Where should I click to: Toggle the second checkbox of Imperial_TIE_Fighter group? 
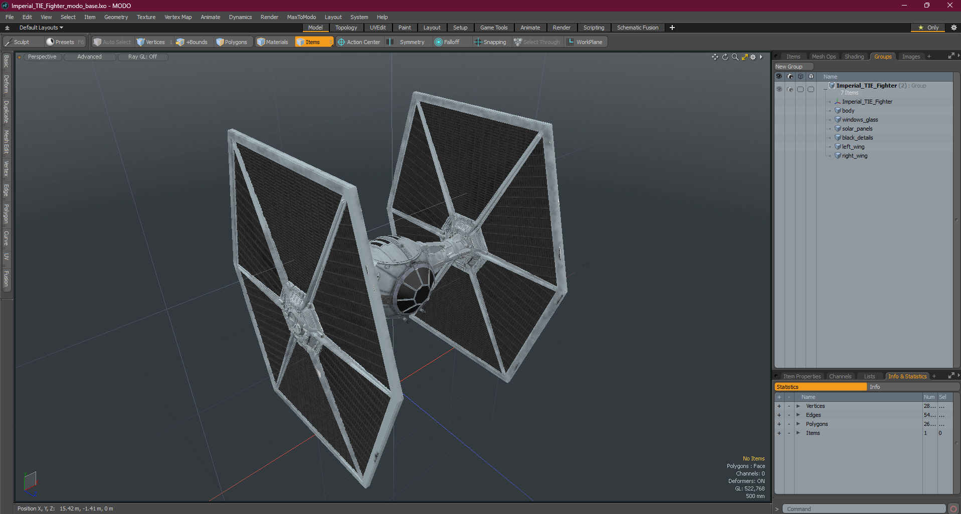click(811, 90)
